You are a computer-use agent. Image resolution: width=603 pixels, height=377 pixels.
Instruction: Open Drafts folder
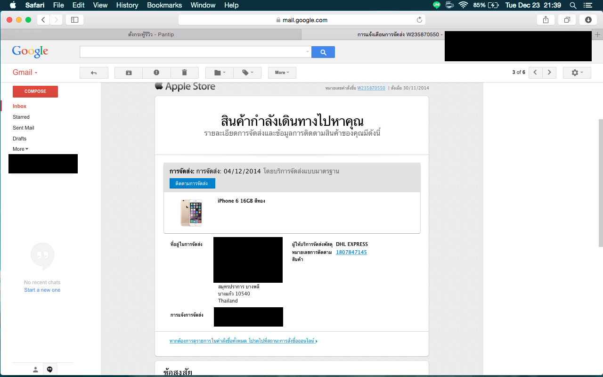point(20,139)
